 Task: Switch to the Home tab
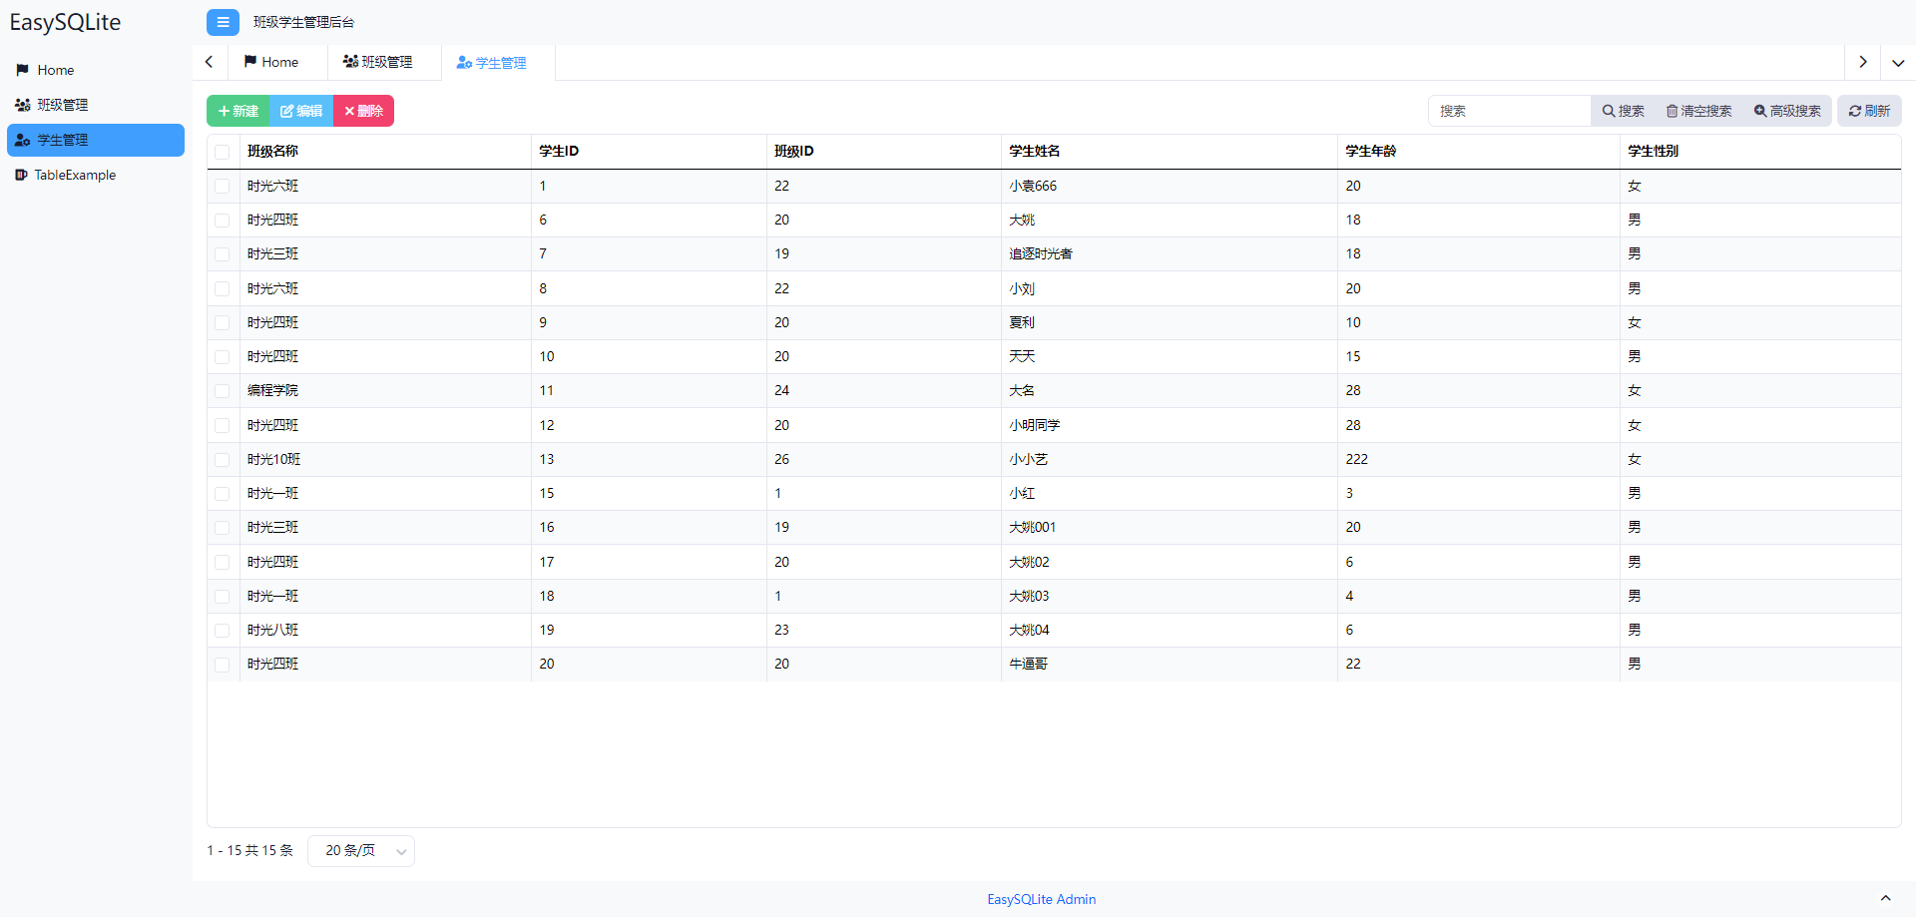tap(270, 61)
